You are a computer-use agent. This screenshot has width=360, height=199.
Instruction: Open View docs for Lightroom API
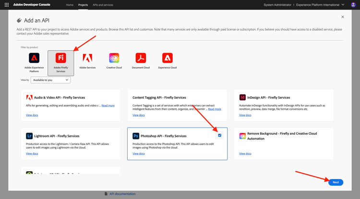(x=32, y=153)
